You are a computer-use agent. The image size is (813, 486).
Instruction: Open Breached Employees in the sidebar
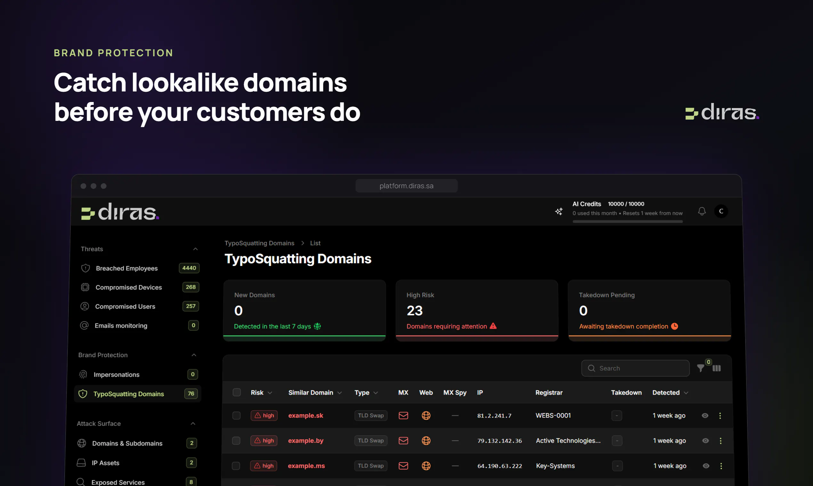click(139, 268)
